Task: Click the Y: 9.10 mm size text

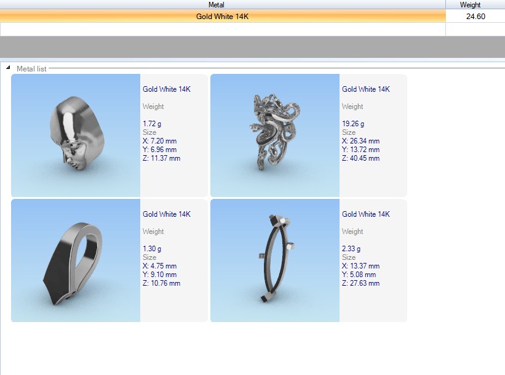Action: click(x=159, y=275)
